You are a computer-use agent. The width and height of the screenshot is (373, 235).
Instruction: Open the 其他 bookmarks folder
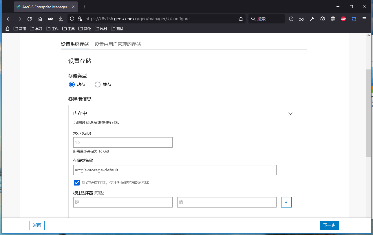click(x=85, y=29)
